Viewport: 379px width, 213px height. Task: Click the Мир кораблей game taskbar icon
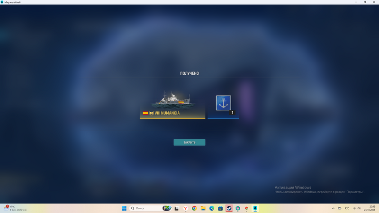coord(255,208)
